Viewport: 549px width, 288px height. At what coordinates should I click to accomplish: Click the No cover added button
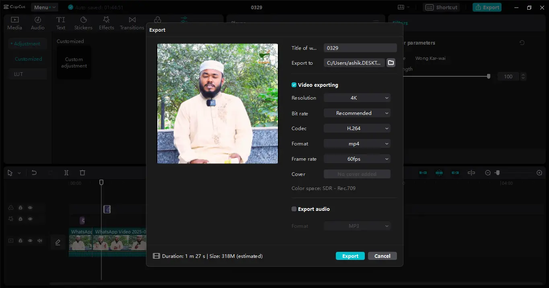click(x=357, y=174)
